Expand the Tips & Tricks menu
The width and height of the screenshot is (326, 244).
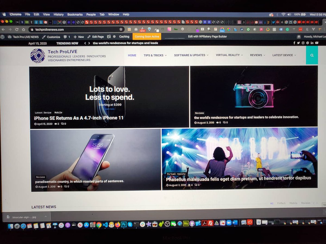(155, 55)
